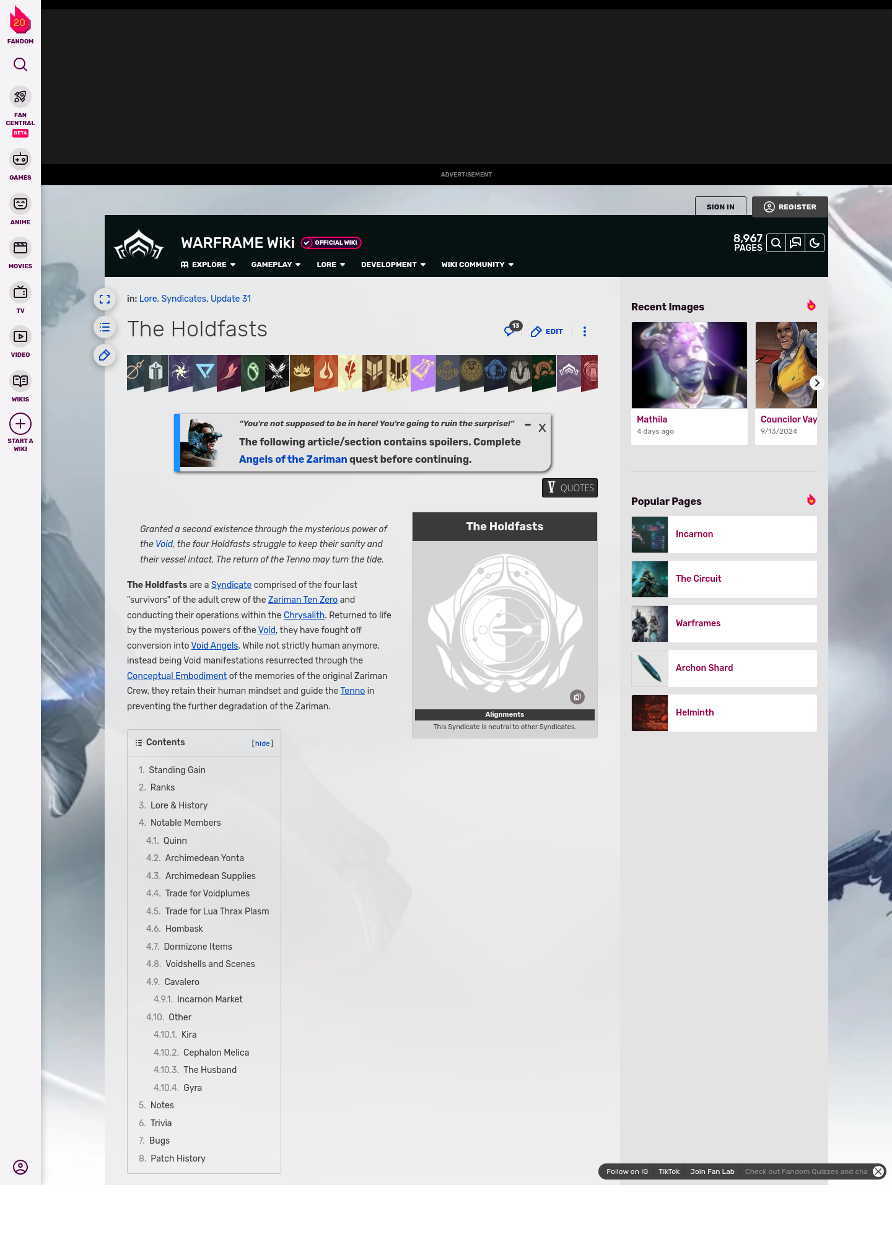Jump to Archimedean Yonta section
Viewport: 892px width, 1239px height.
click(x=204, y=858)
